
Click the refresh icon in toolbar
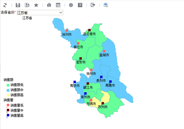coord(5,5)
